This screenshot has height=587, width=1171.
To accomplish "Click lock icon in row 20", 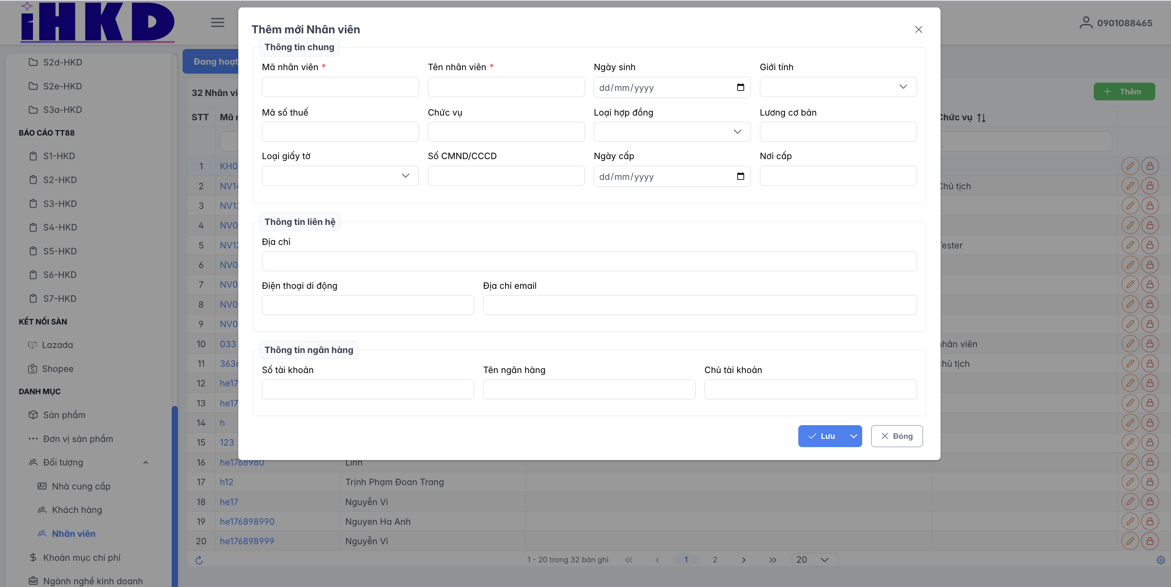I will [1149, 541].
